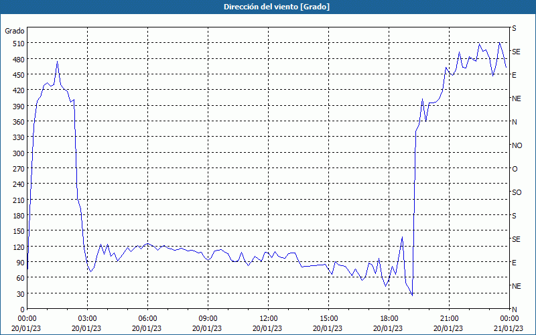Screen dimensions: 536x335
Task: Select the 'E' compass label level with 450
Action: [514, 75]
